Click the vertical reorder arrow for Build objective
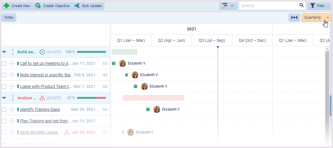 pyautogui.click(x=13, y=52)
